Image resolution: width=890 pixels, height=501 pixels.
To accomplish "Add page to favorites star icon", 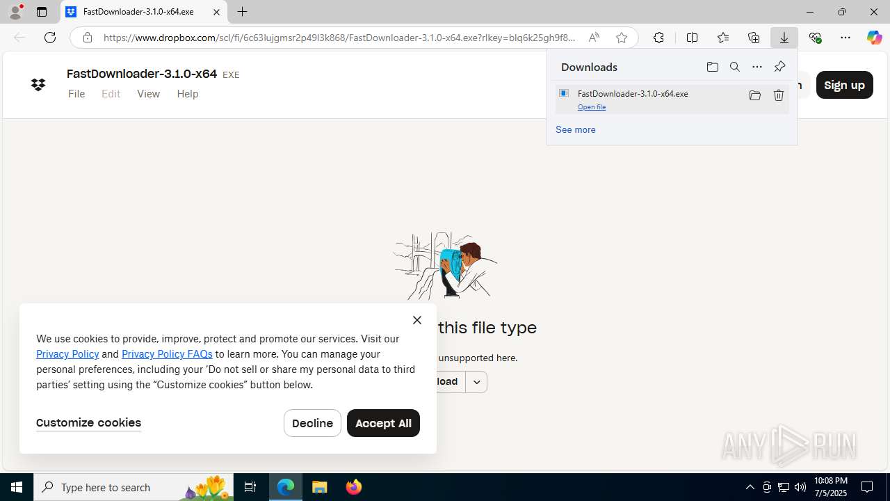I will point(622,38).
